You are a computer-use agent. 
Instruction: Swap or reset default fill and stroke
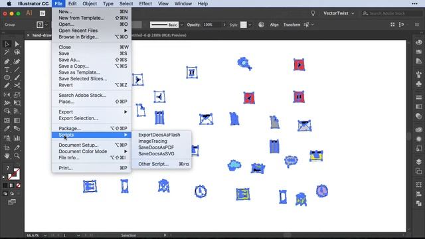click(4, 177)
